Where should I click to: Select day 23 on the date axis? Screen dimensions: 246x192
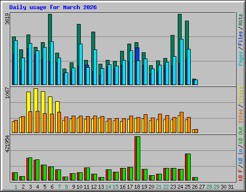[x=173, y=187]
